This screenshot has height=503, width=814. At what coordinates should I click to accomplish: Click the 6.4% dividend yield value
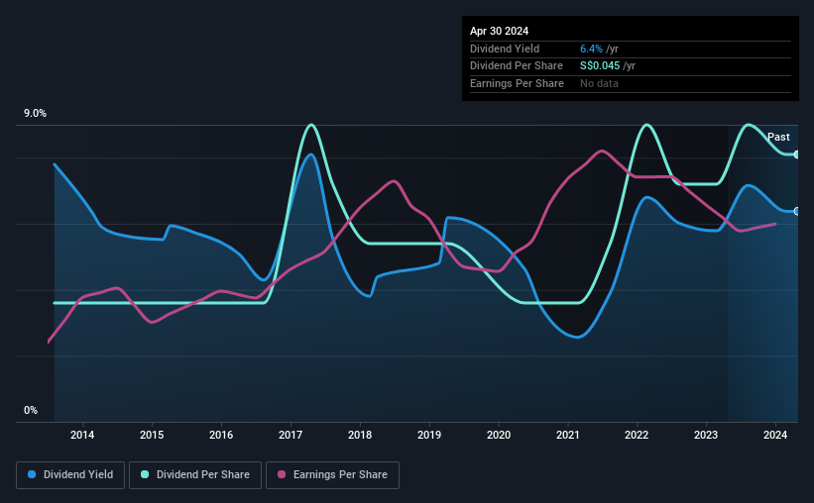pos(591,49)
